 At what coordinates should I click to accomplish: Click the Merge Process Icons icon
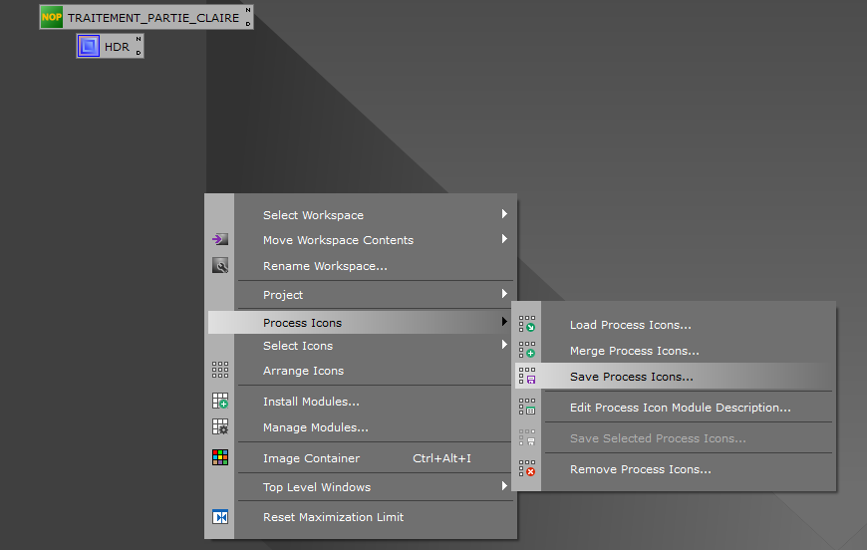coord(527,350)
